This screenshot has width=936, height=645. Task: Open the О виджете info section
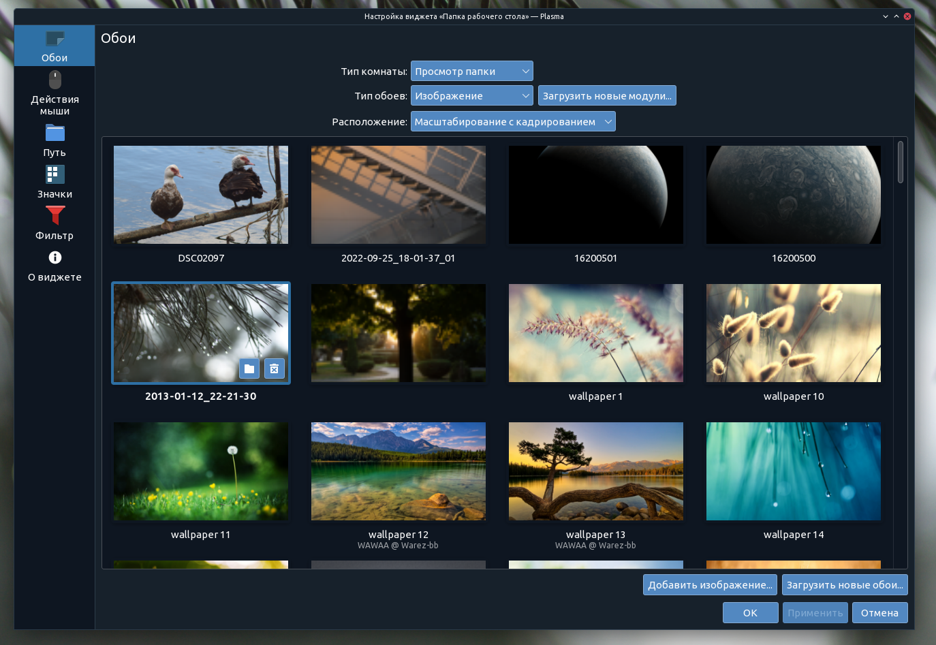click(x=54, y=265)
